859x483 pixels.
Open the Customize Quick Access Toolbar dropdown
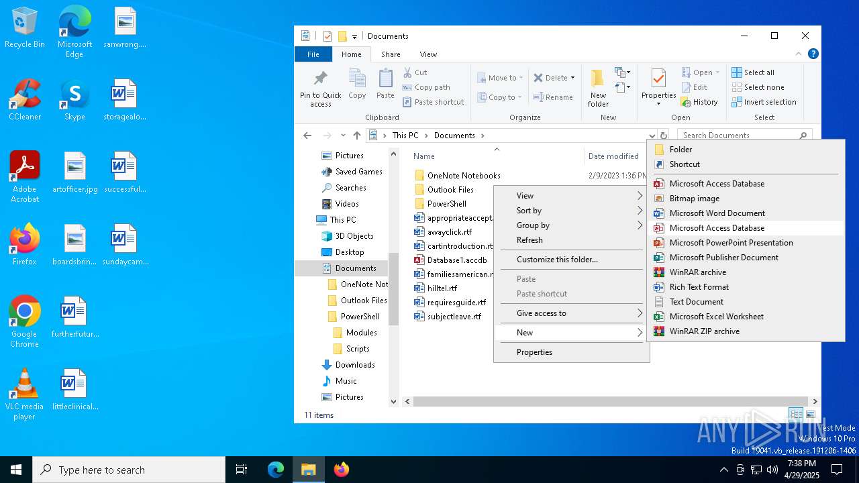(354, 36)
